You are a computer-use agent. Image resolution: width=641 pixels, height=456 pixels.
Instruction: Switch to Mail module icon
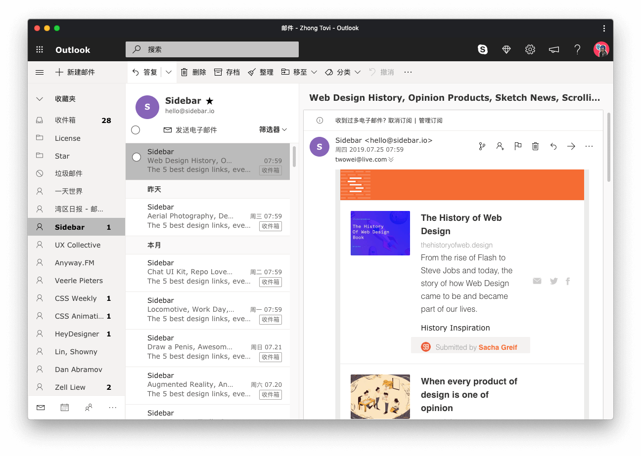click(41, 408)
